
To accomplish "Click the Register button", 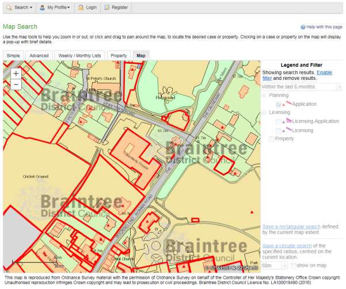I will [116, 7].
